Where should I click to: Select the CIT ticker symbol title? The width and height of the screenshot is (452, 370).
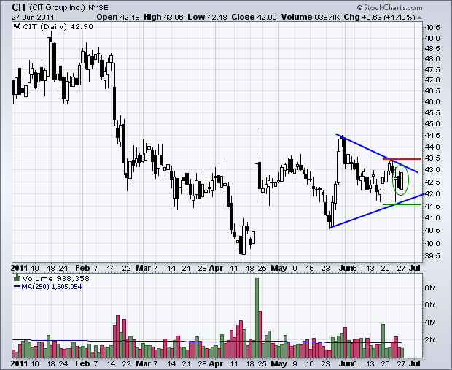(19, 7)
